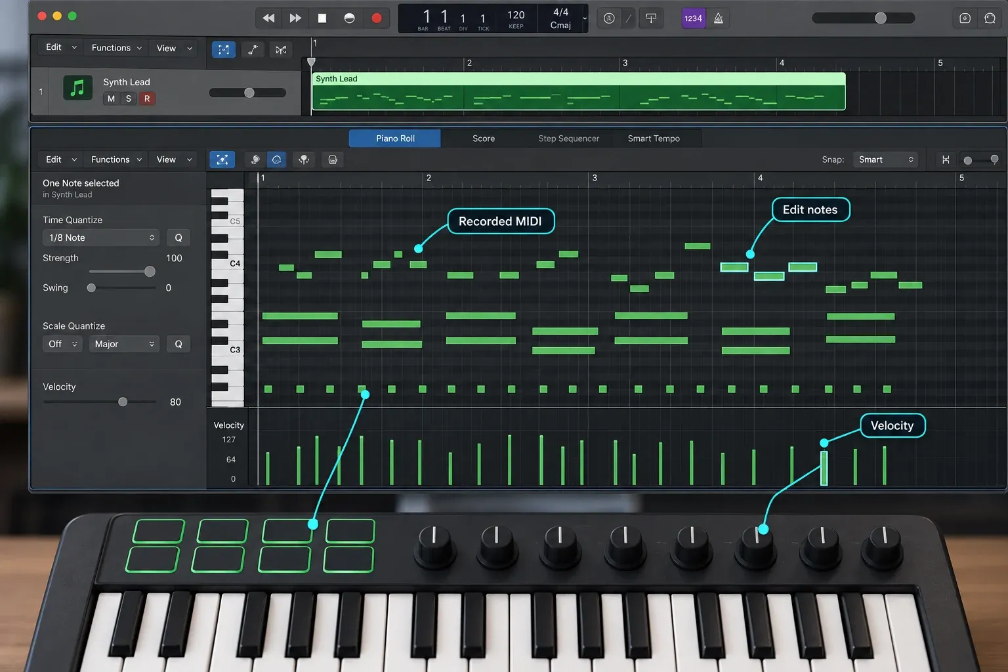This screenshot has height=672, width=1008.
Task: Open the tracks area Functions menu
Action: point(116,48)
